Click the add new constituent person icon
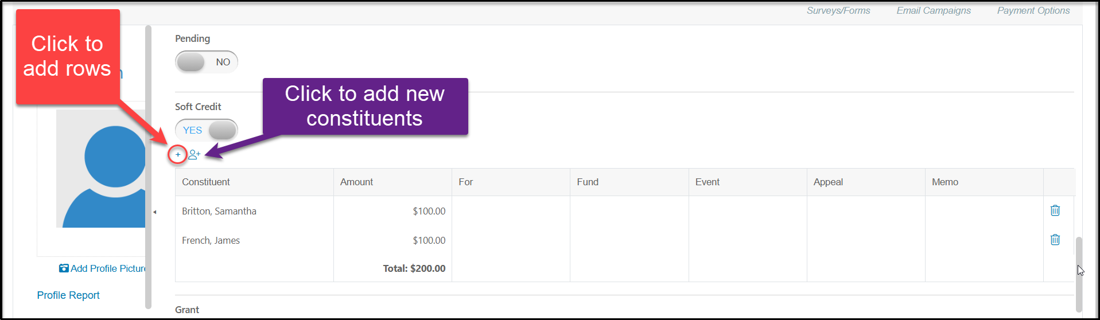Screen dimensions: 1100x320 pyautogui.click(x=195, y=154)
